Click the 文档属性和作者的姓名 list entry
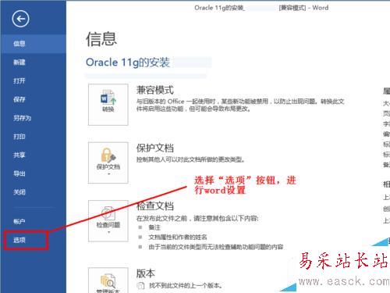 pos(178,237)
